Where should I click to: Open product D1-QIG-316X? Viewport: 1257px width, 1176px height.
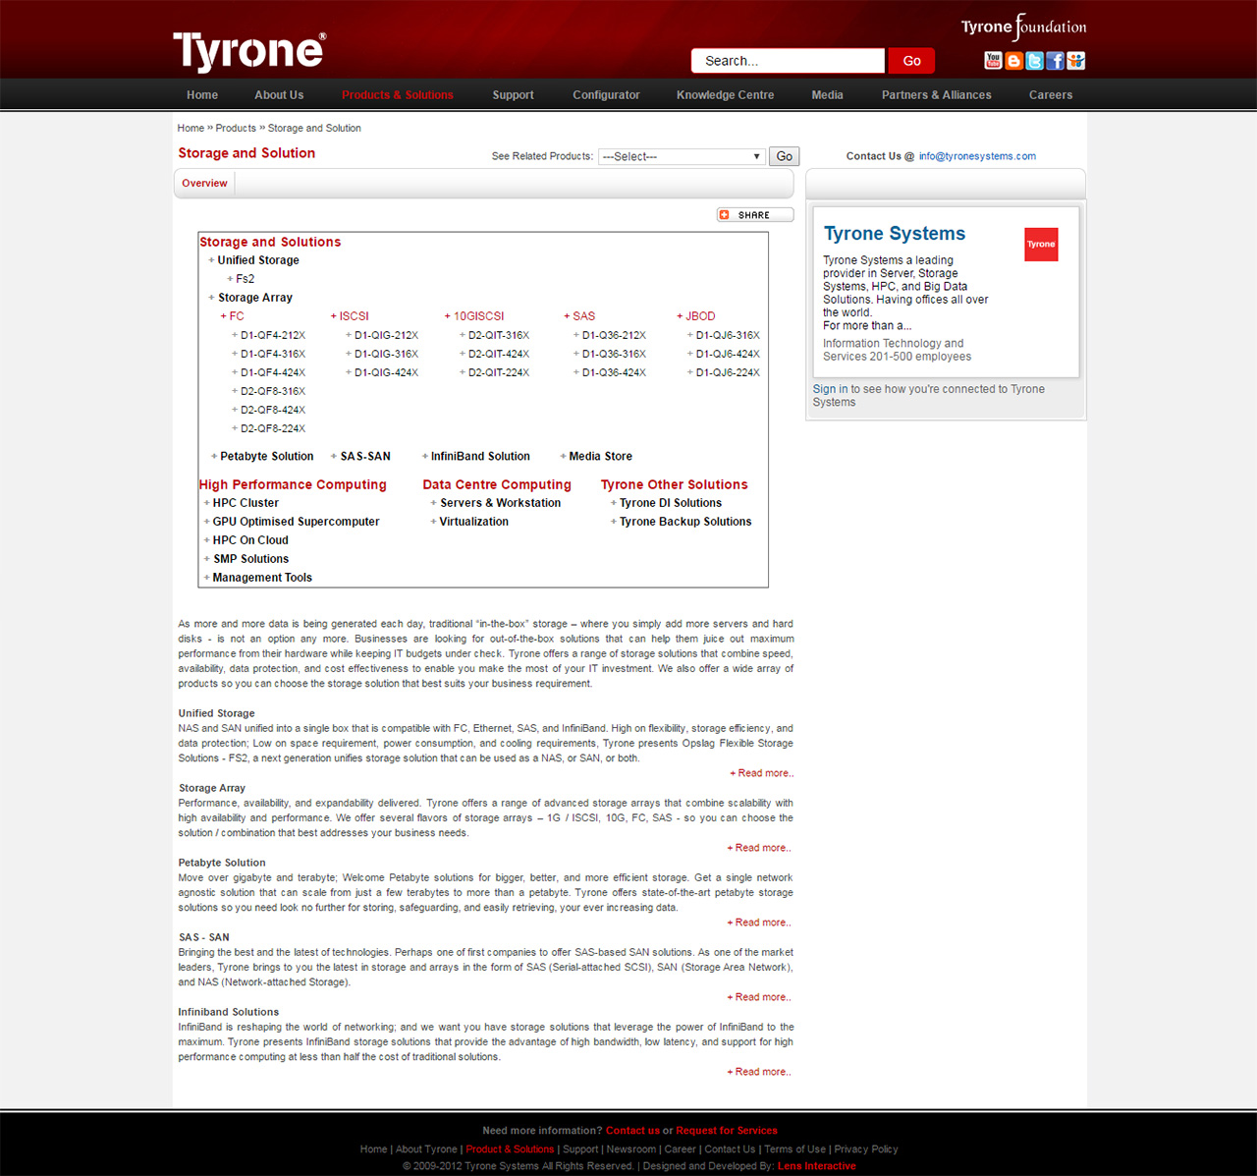387,354
